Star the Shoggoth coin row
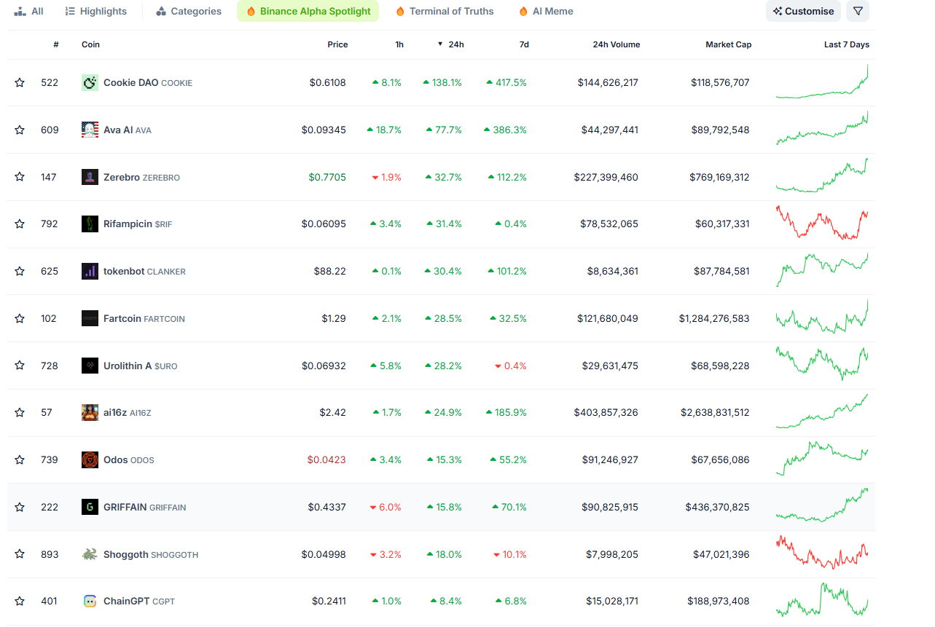 (20, 554)
